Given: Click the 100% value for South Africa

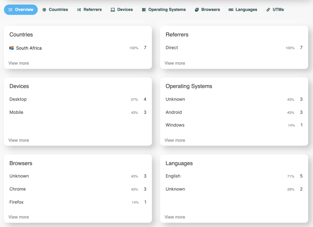Looking at the screenshot, I should (x=134, y=48).
